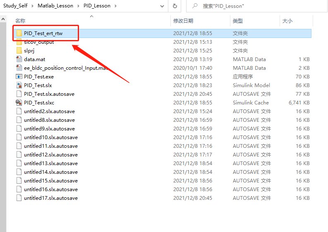Click the 应用程序 type cell
Screen dimensions: 328x232
243,77
